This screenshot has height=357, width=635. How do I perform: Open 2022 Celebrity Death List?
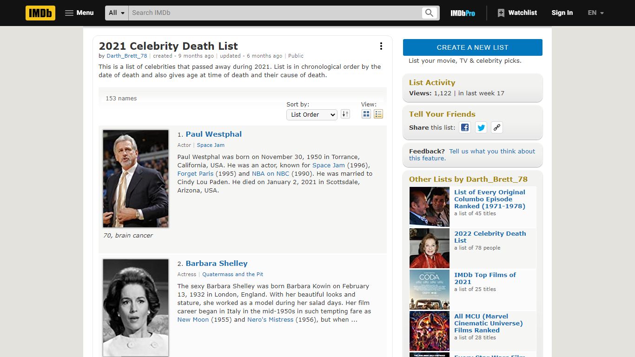(x=490, y=237)
